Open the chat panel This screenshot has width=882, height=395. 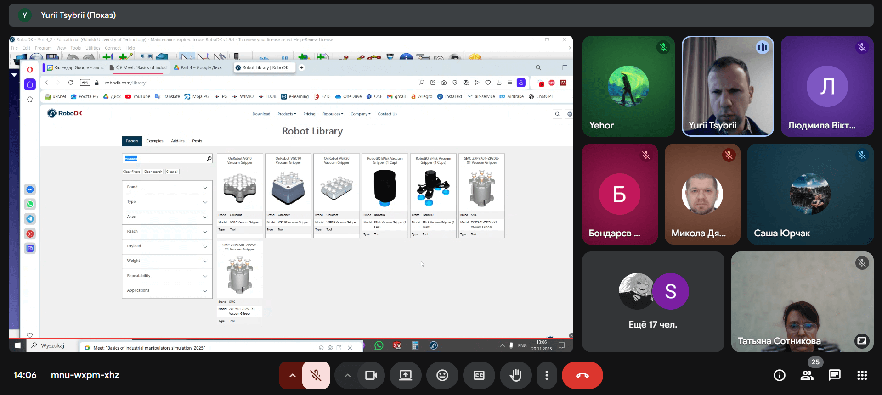pos(834,375)
